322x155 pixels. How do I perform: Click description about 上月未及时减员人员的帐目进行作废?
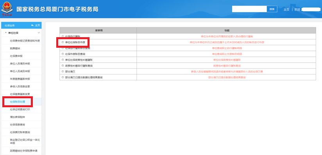coord(227,42)
